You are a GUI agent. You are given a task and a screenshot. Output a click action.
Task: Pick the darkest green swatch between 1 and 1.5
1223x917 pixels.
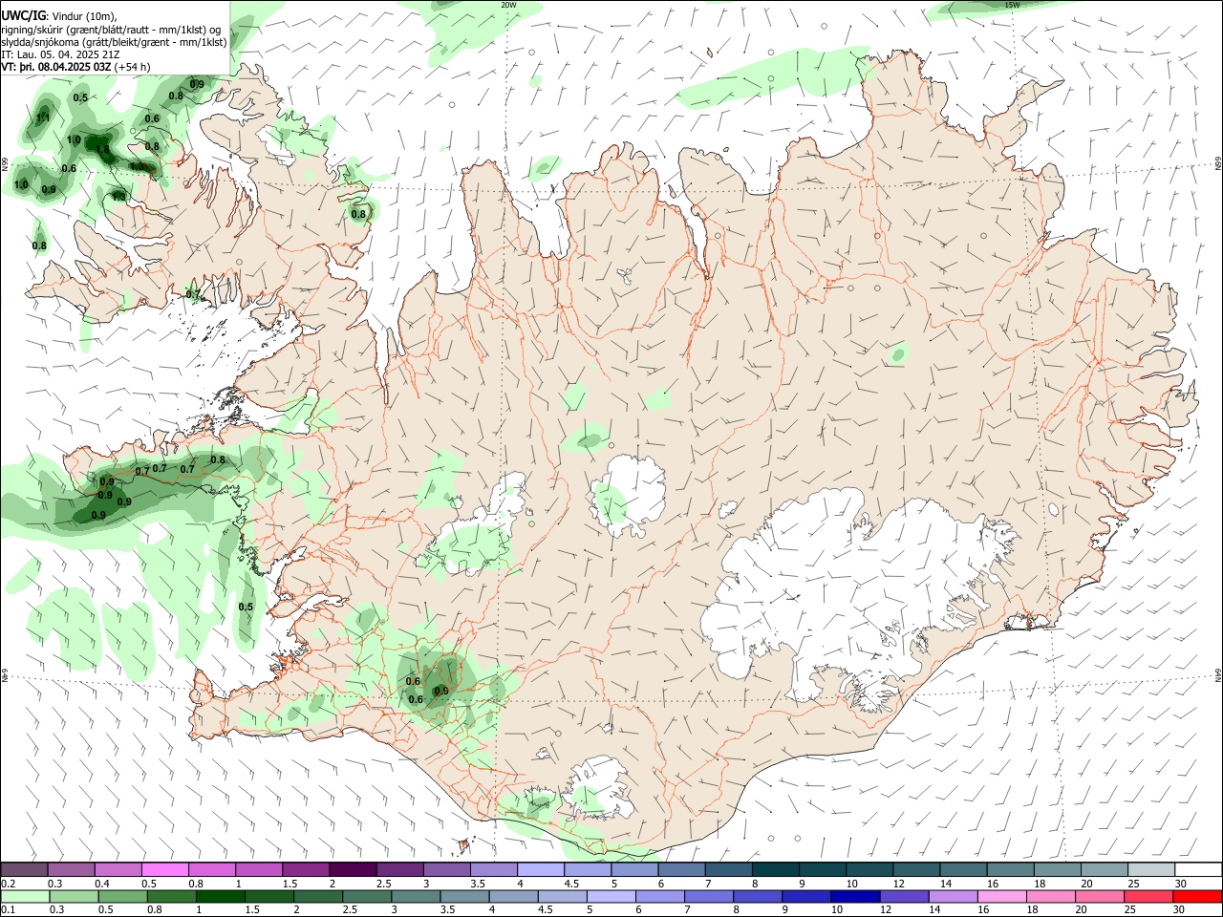(x=221, y=896)
